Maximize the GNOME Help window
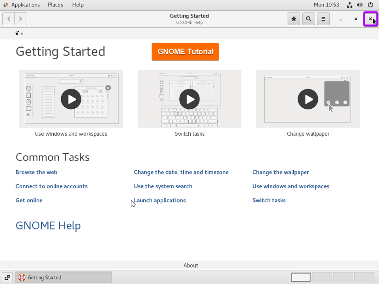This screenshot has width=379, height=284. (356, 19)
